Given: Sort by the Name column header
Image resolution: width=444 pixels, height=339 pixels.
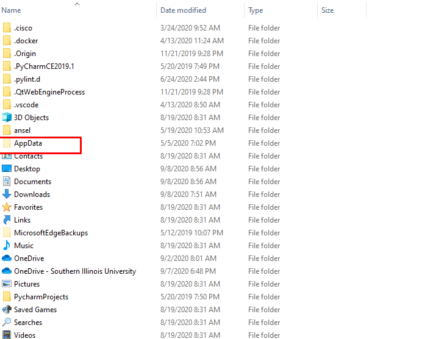Looking at the screenshot, I should [x=12, y=10].
